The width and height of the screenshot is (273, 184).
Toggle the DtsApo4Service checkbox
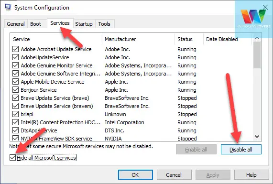15,130
